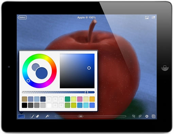Select the medium blue swatch, bottom row
Viewport: 174px width, 134px height.
click(80, 105)
